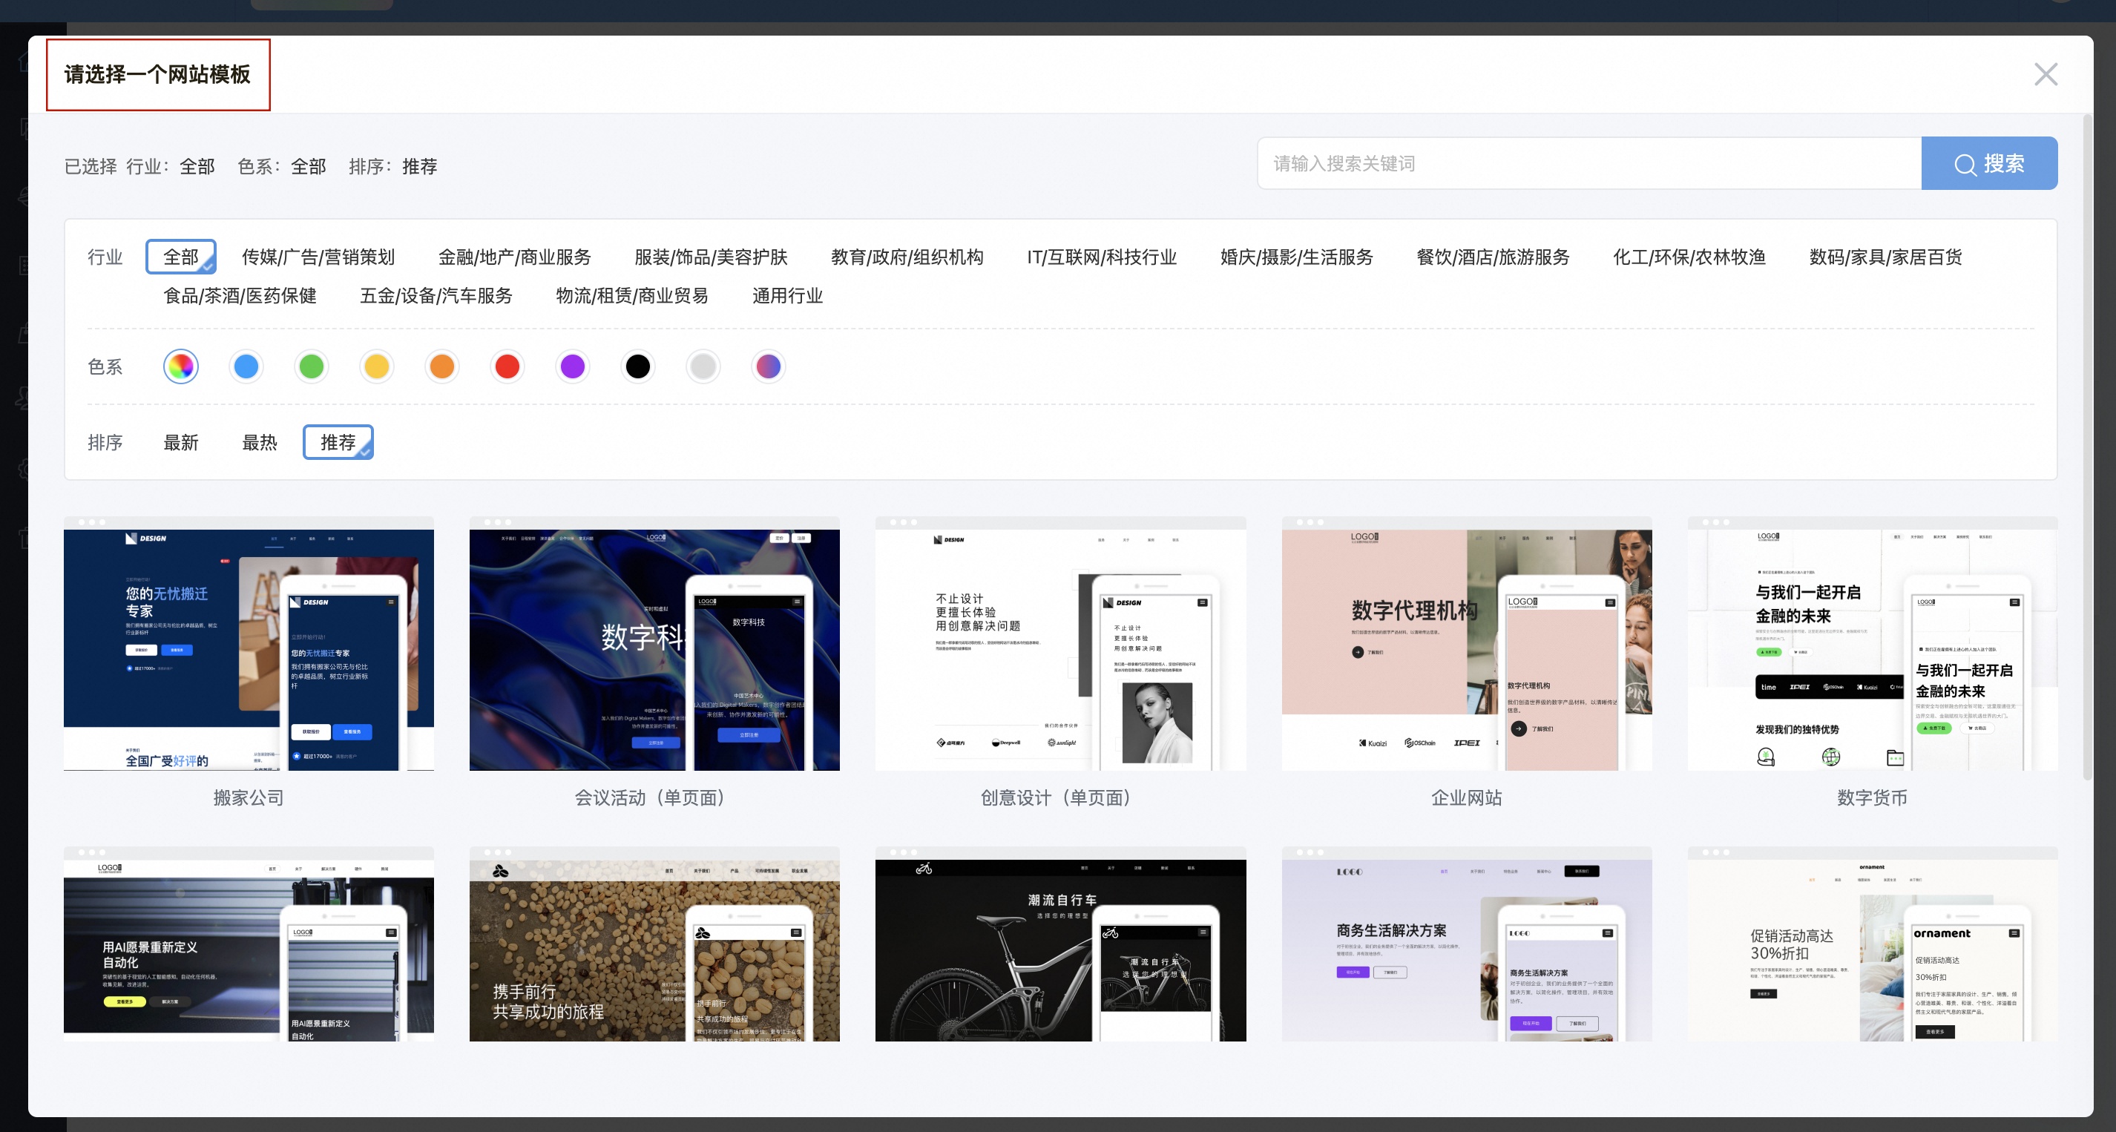Filter templates by blue color
2116x1132 pixels.
246,366
